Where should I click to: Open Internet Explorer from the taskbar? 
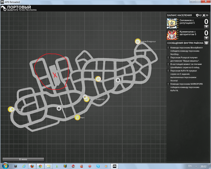(24, 166)
